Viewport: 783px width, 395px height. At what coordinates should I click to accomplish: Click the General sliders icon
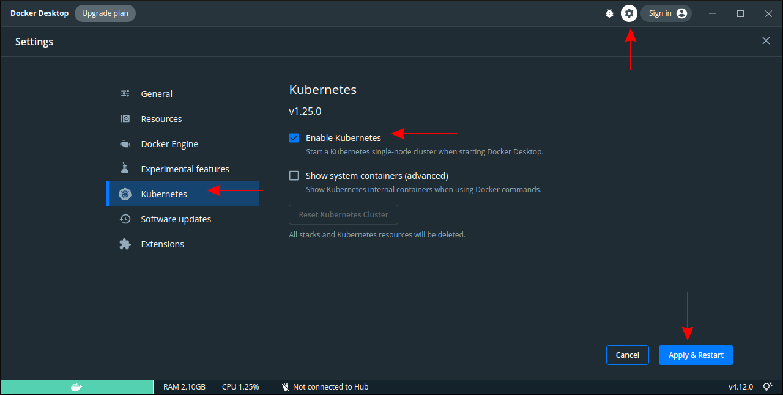(125, 93)
